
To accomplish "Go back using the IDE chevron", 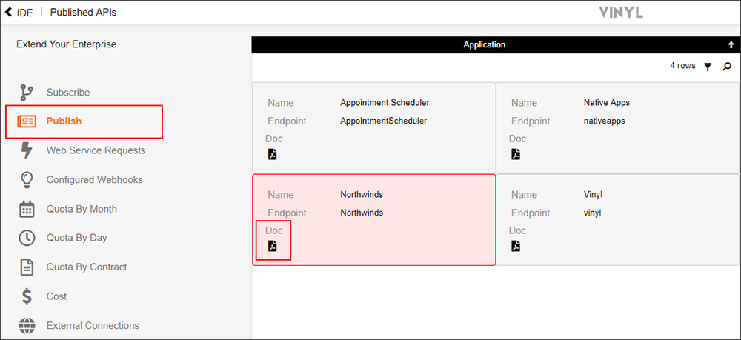I will click(9, 13).
